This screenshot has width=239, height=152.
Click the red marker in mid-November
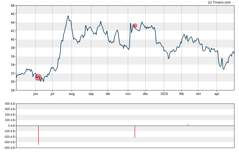pyautogui.click(x=135, y=26)
